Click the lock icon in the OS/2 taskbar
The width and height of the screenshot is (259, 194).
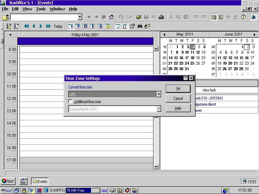tap(24, 190)
